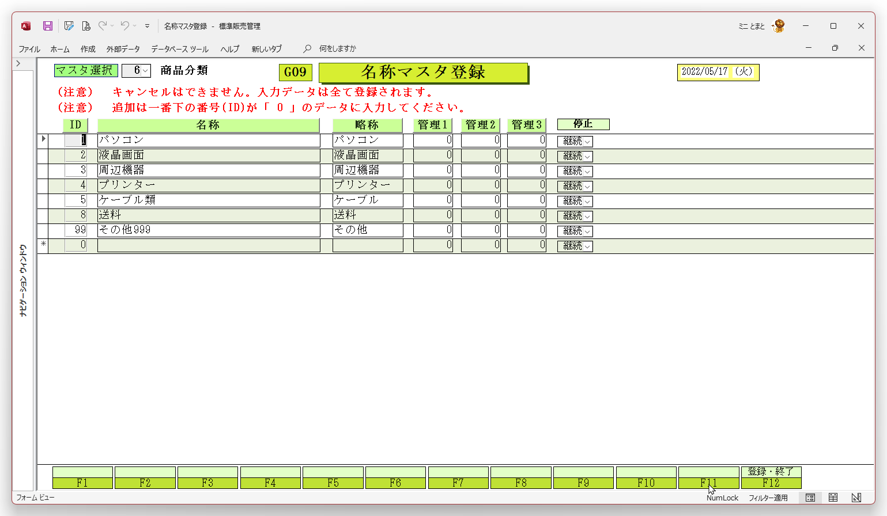Viewport: 887px width, 516px height.
Task: Open the ファイル menu
Action: tap(29, 49)
